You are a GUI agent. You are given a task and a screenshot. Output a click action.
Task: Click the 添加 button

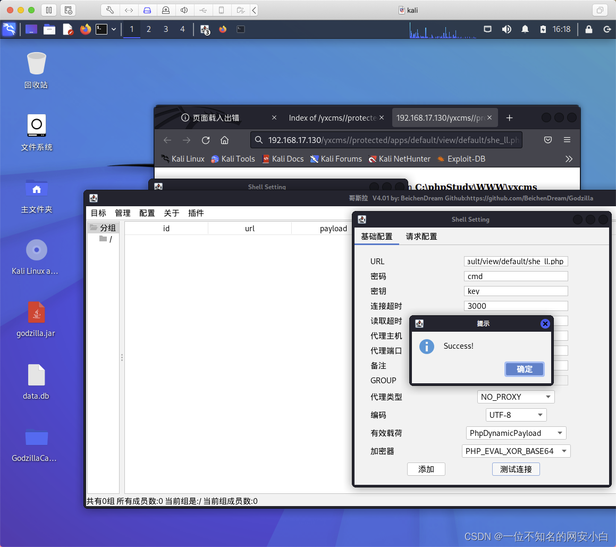click(426, 469)
